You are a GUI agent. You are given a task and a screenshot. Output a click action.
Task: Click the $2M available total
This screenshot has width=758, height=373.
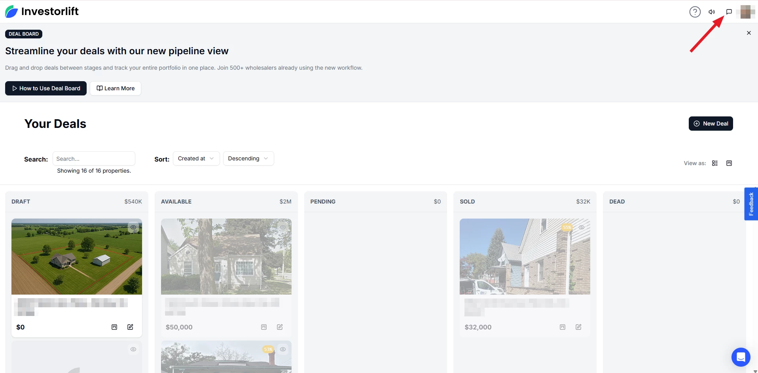tap(285, 202)
